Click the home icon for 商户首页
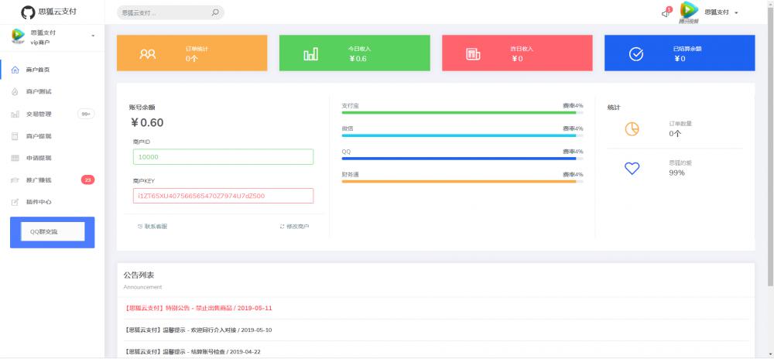 (x=15, y=70)
